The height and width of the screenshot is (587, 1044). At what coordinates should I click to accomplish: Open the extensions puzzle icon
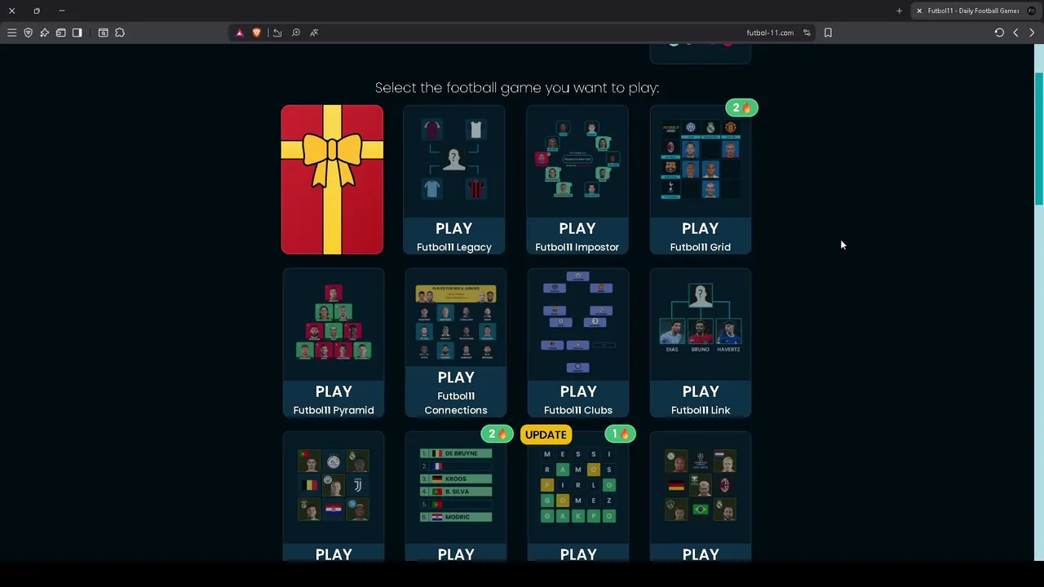tap(120, 33)
